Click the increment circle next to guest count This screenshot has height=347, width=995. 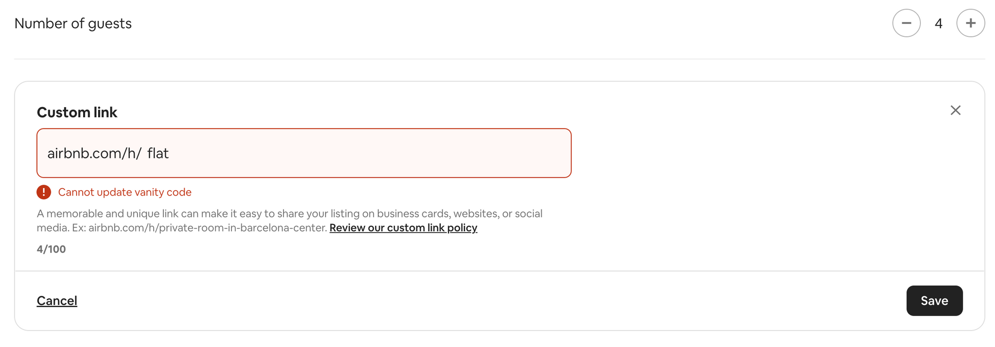point(971,23)
